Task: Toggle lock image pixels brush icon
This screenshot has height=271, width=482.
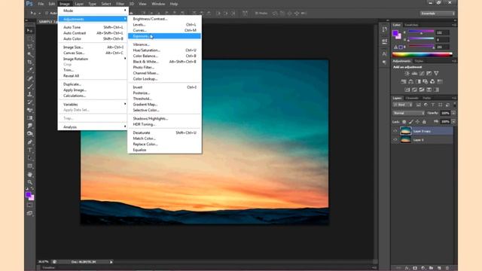Action: 411,122
